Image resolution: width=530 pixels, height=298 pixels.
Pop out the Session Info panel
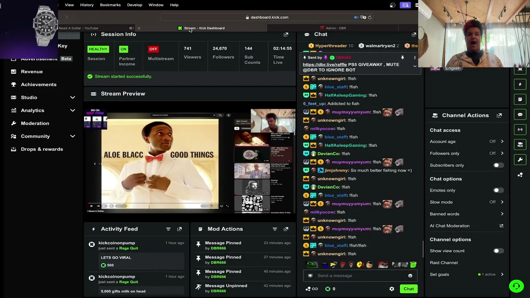click(286, 35)
